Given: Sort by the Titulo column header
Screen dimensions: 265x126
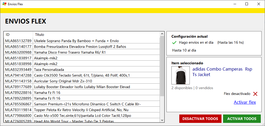Looking at the screenshot, I should pos(96,35).
